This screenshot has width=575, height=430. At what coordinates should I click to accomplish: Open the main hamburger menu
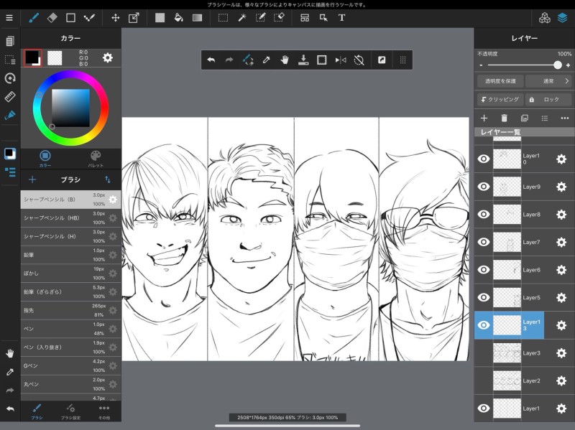coord(9,17)
